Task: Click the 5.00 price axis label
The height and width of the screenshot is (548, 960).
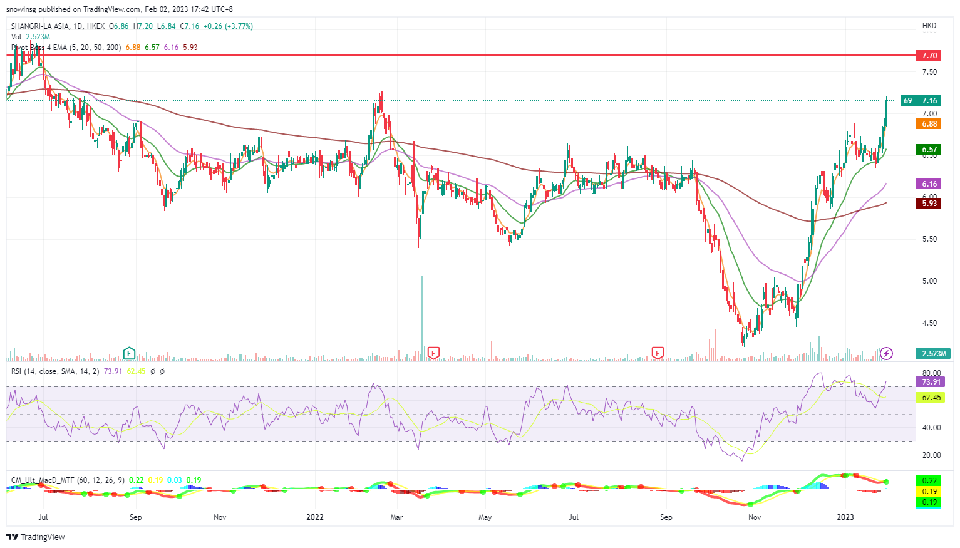Action: point(929,281)
